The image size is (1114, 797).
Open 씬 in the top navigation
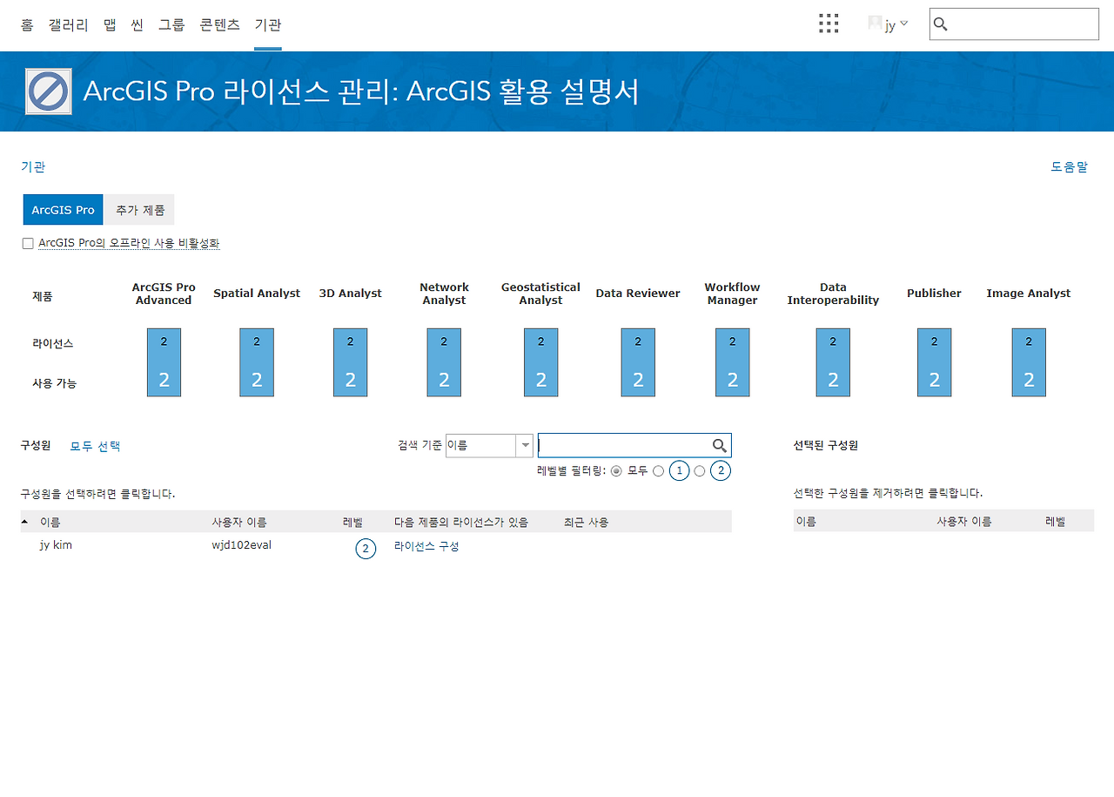click(137, 25)
